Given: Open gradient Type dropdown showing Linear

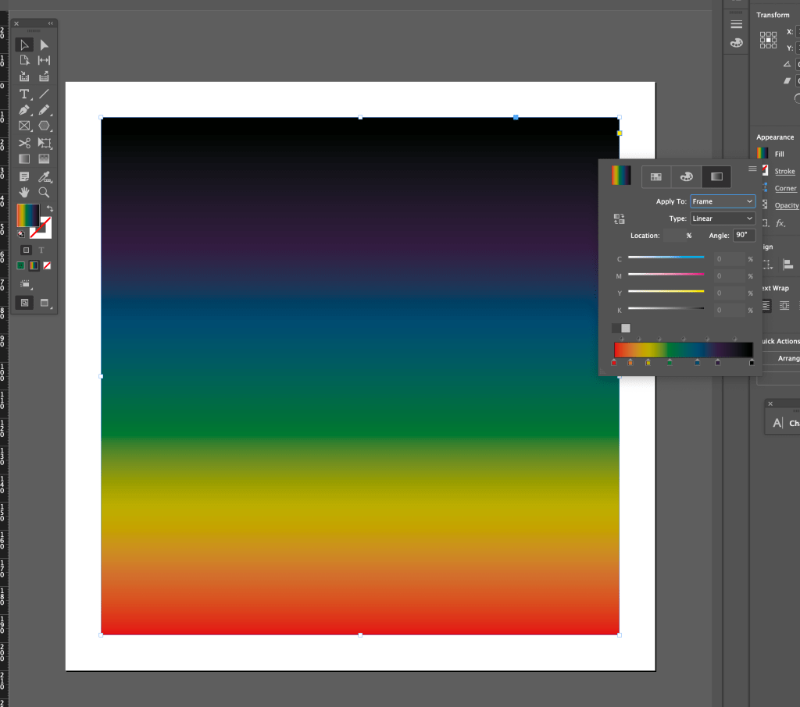Looking at the screenshot, I should (722, 218).
